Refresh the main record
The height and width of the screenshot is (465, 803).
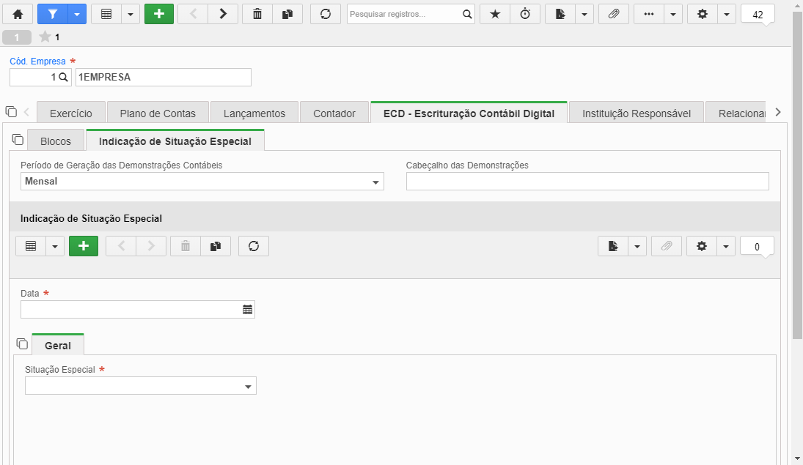(x=326, y=15)
